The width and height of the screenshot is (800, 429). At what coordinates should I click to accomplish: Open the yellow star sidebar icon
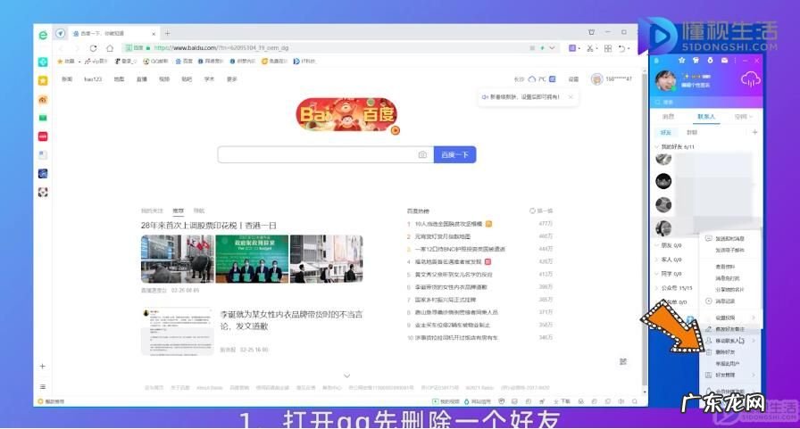coord(43,80)
